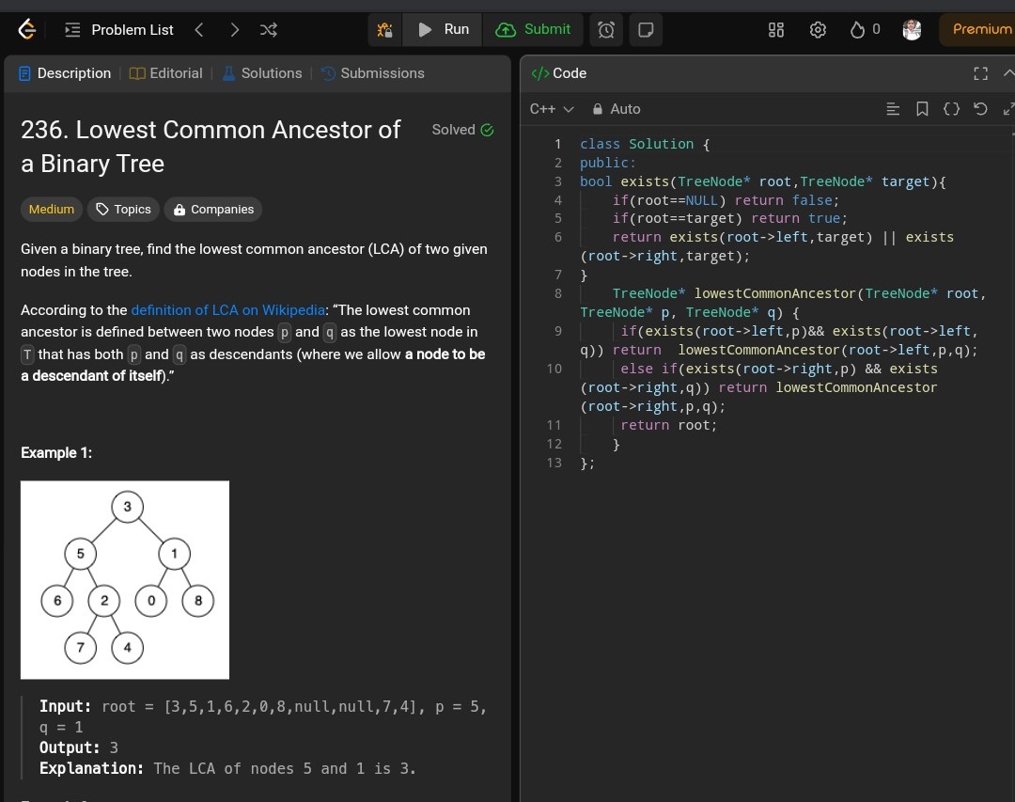Switch to the Editorial tab
The width and height of the screenshot is (1015, 802).
[166, 73]
